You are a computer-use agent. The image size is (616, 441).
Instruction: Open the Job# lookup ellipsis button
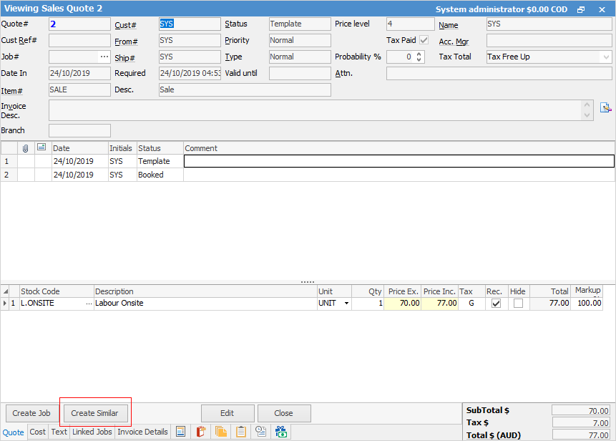click(x=104, y=57)
